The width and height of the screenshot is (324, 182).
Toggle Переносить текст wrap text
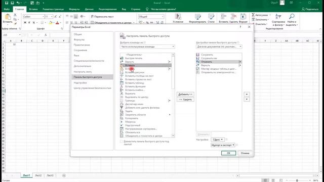tap(102, 17)
